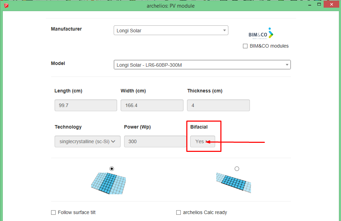Tick the Follow surface tilt checkbox

click(x=53, y=212)
